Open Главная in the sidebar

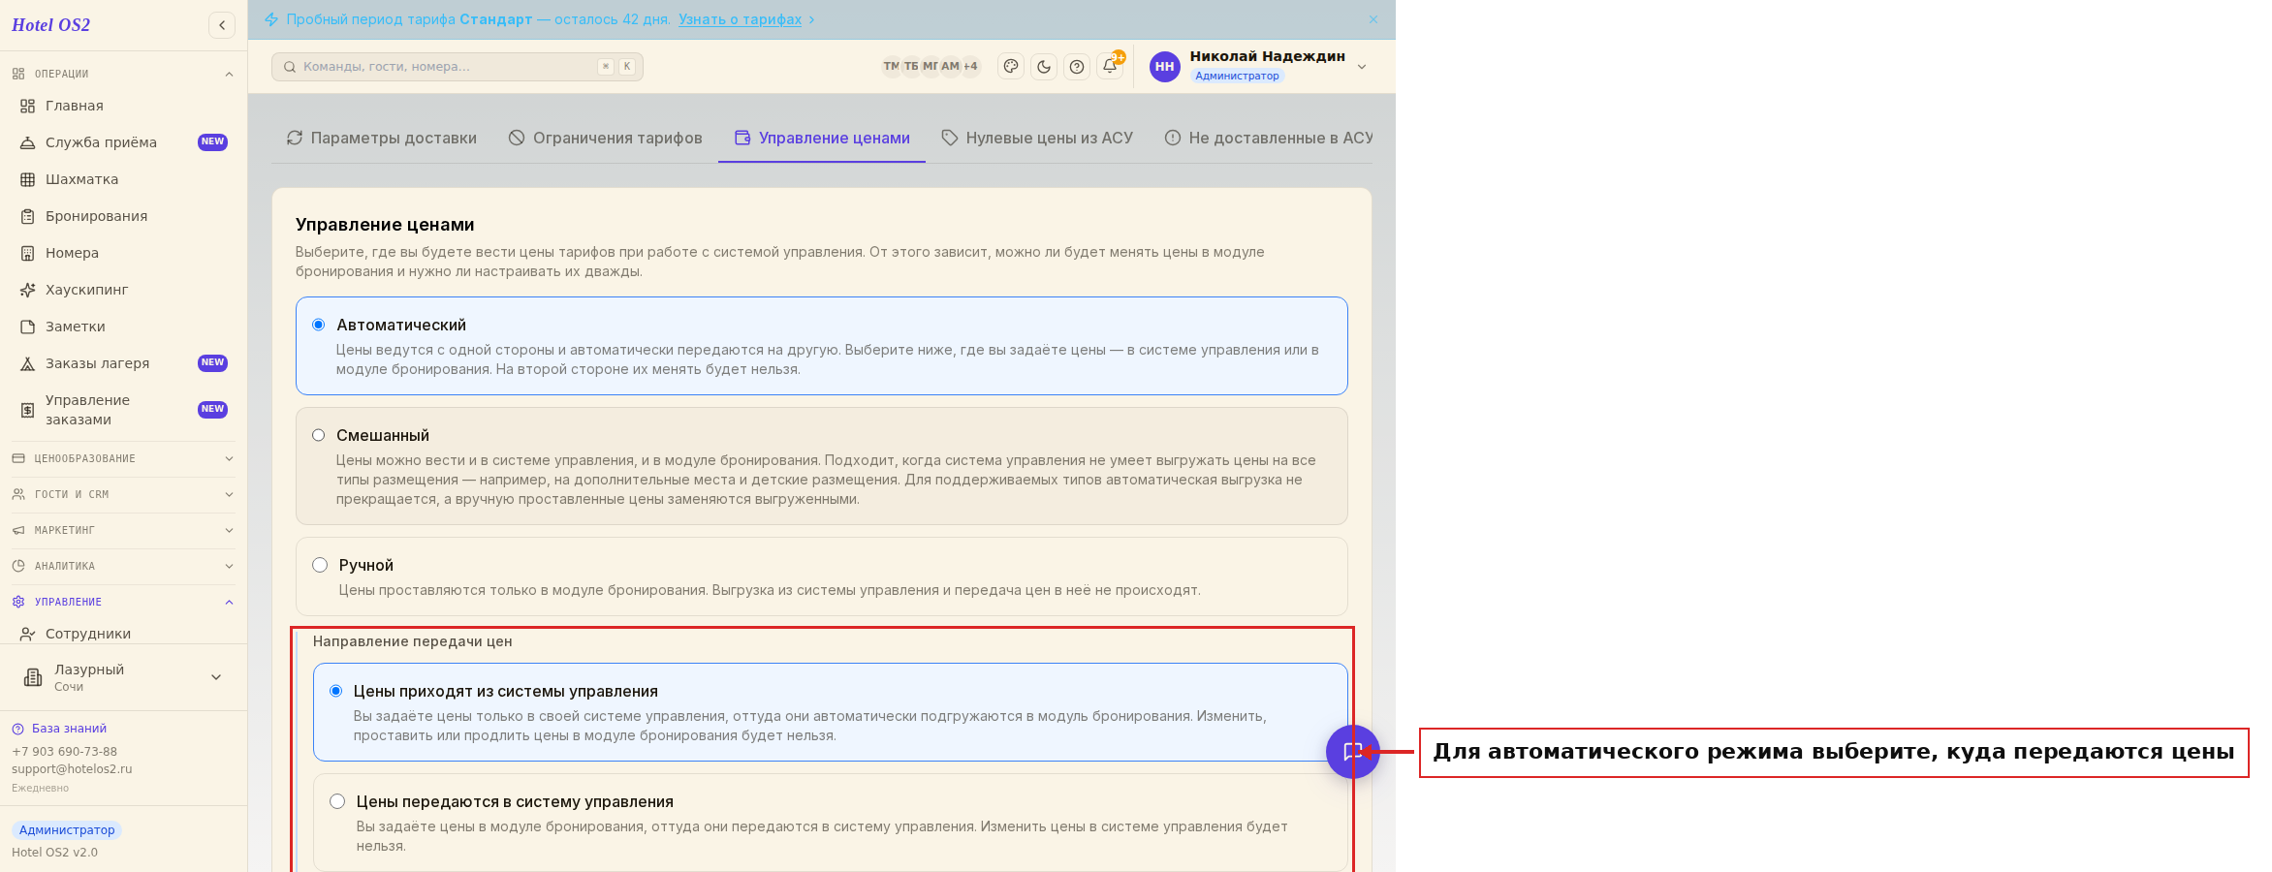pyautogui.click(x=124, y=106)
